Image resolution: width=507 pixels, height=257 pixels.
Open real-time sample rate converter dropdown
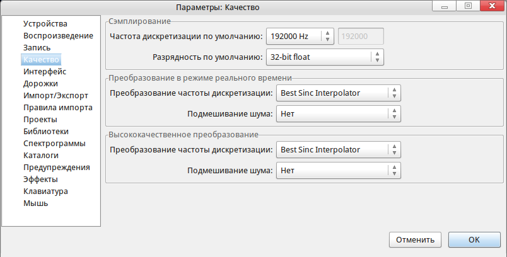pos(339,93)
